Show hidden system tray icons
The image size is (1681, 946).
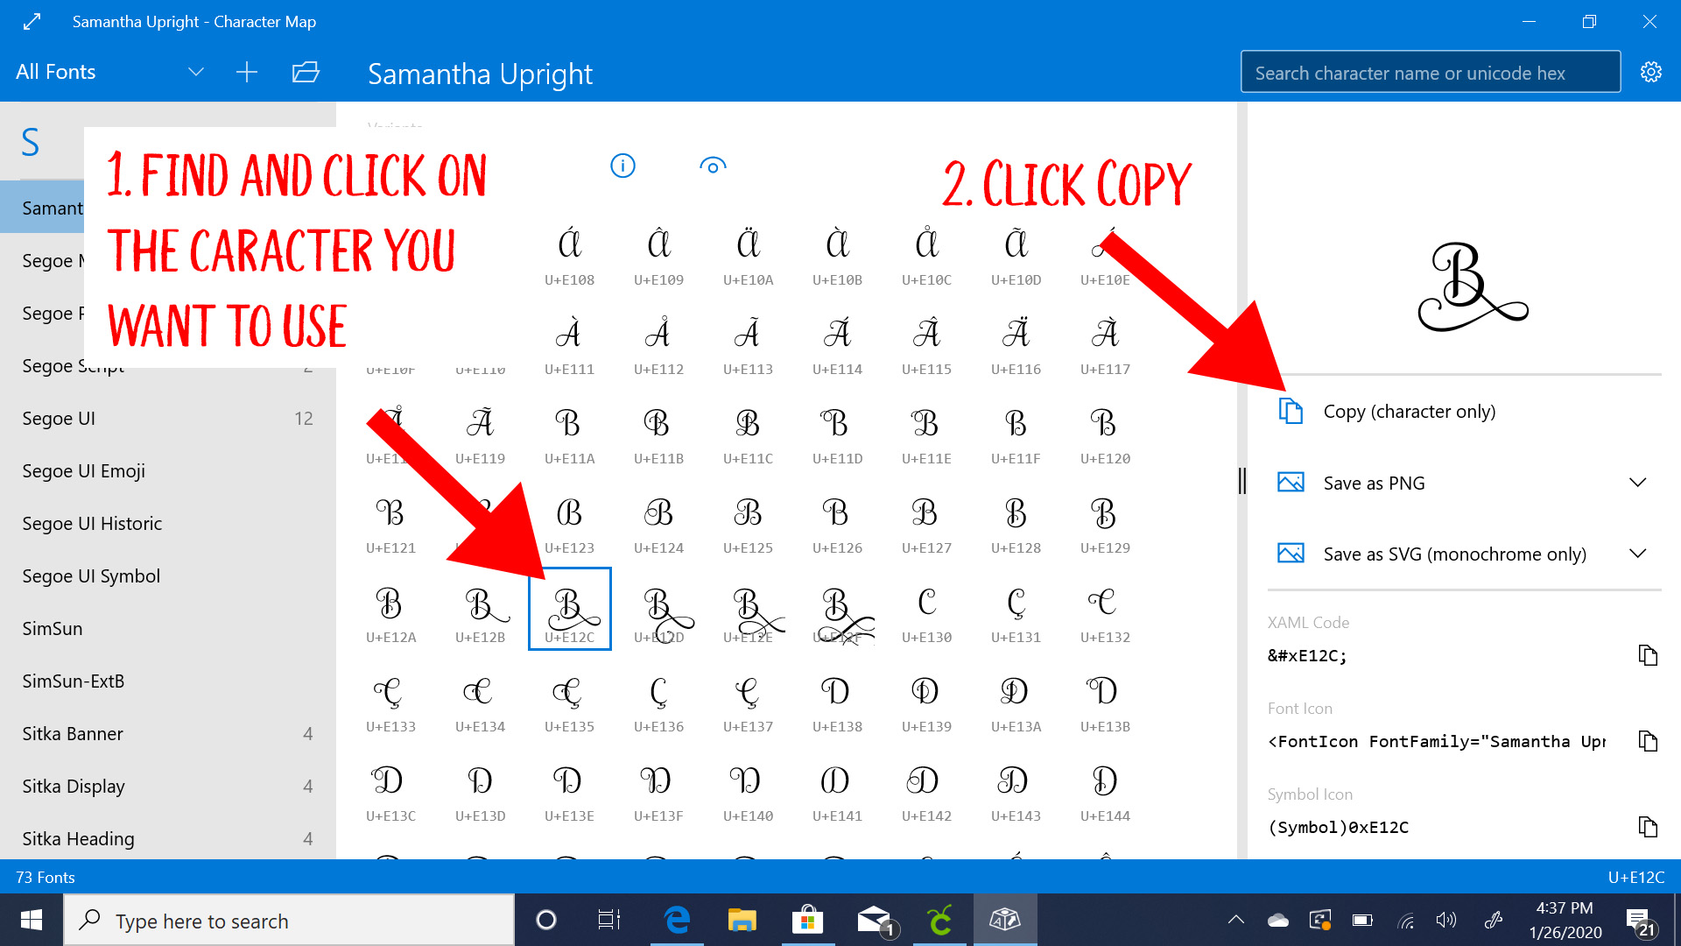tap(1235, 920)
